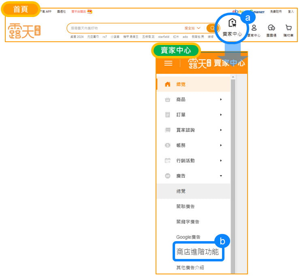This screenshot has width=299, height=276.
Task: Click the 免費註冊 link
Action: [x=276, y=12]
